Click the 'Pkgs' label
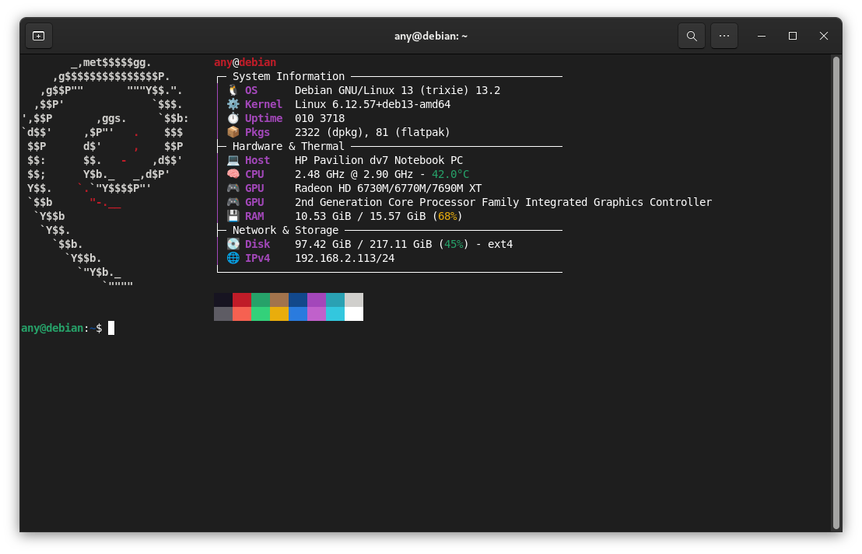Image resolution: width=862 pixels, height=554 pixels. point(258,132)
